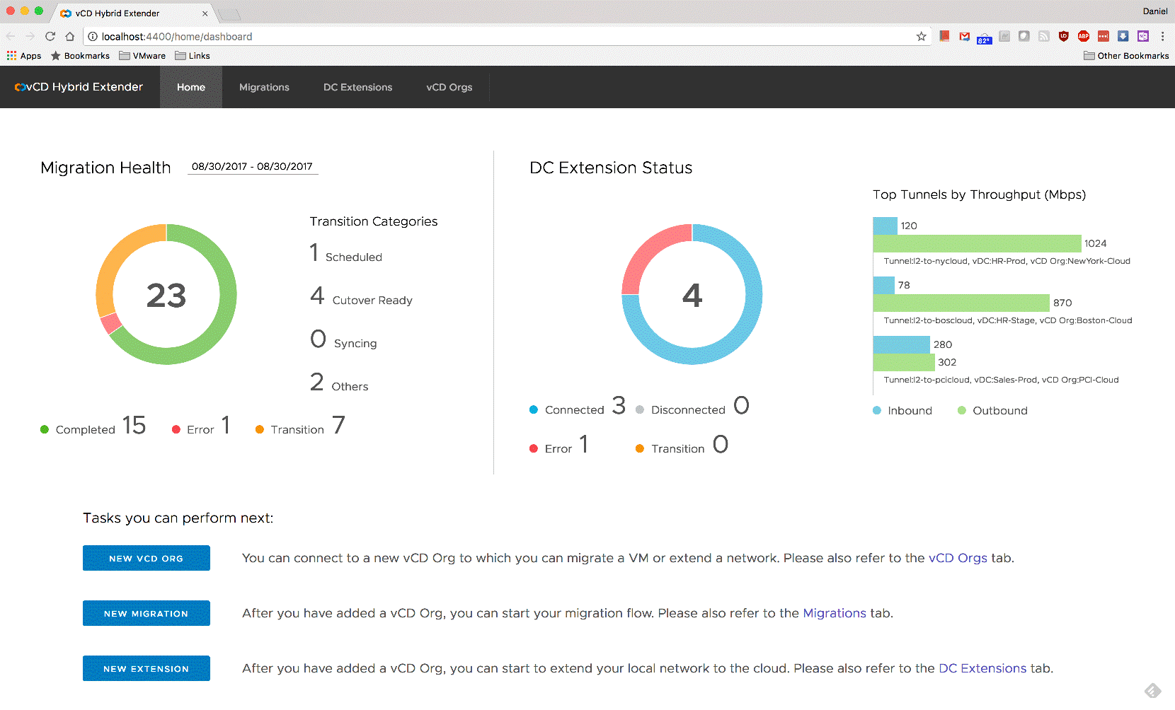The image size is (1175, 710).
Task: Click the Daniel profile name
Action: (x=1155, y=11)
